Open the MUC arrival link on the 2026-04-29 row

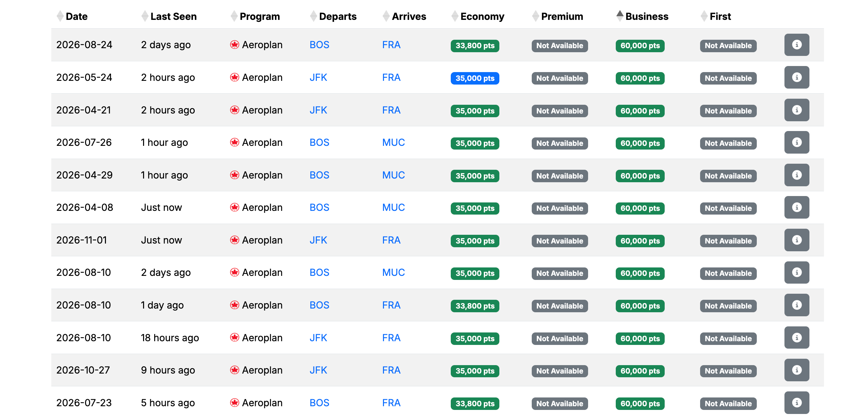click(x=393, y=175)
